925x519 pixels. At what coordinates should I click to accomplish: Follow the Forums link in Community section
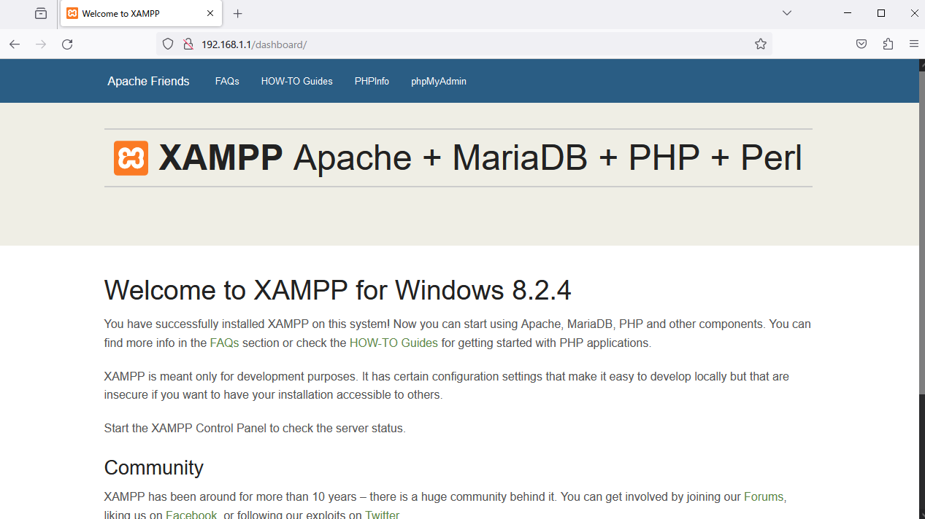coord(764,497)
